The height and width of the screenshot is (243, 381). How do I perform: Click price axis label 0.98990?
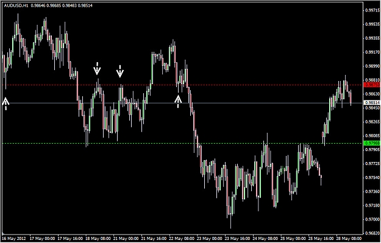tap(373, 66)
